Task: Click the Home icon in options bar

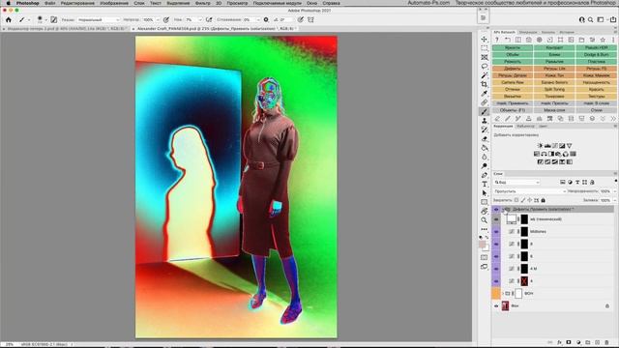Action: coord(9,19)
